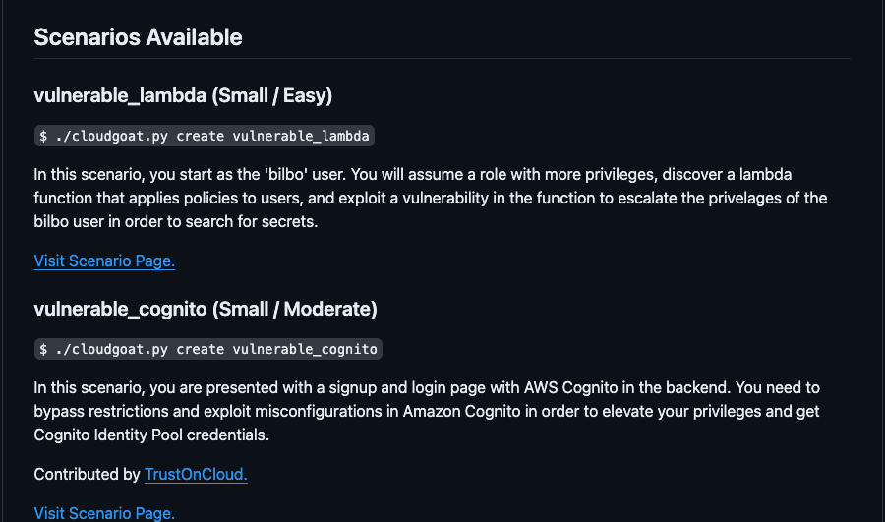Click 'vulnerable_cognito' argument in the second command
885x522 pixels.
coord(304,349)
